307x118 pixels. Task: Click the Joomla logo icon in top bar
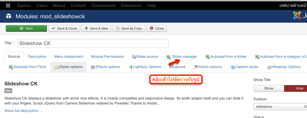(8, 6)
